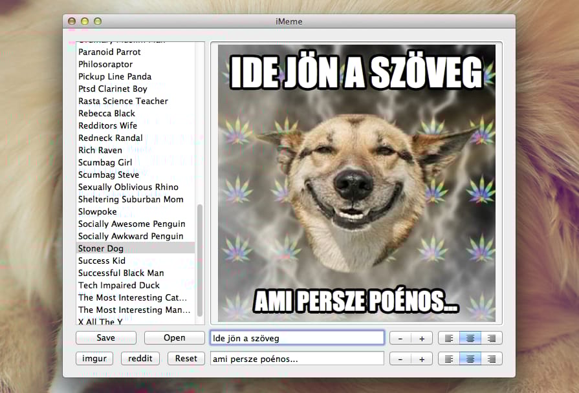579x393 pixels.
Task: Choose Pickup Line Panda
Action: [x=135, y=76]
